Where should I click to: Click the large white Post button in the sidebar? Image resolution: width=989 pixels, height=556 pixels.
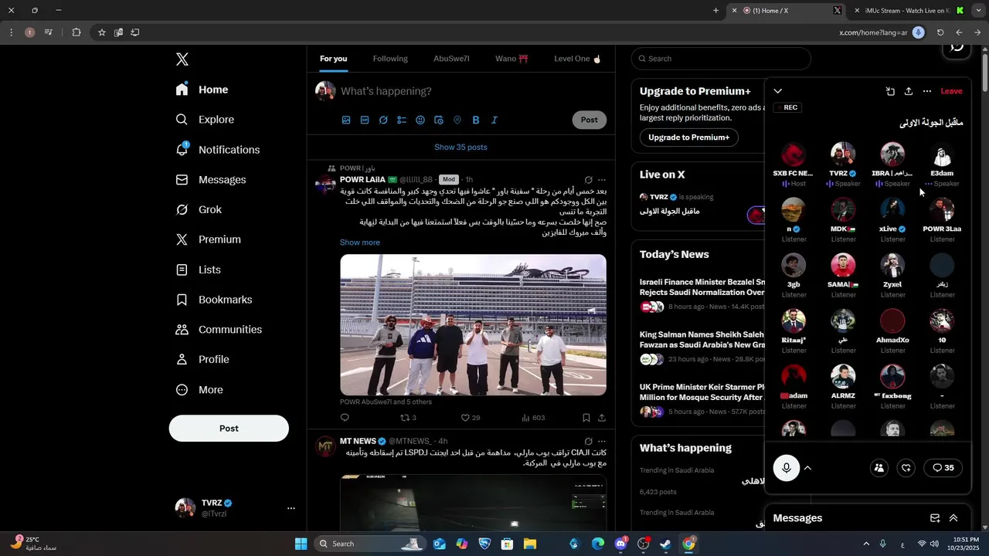click(x=229, y=429)
